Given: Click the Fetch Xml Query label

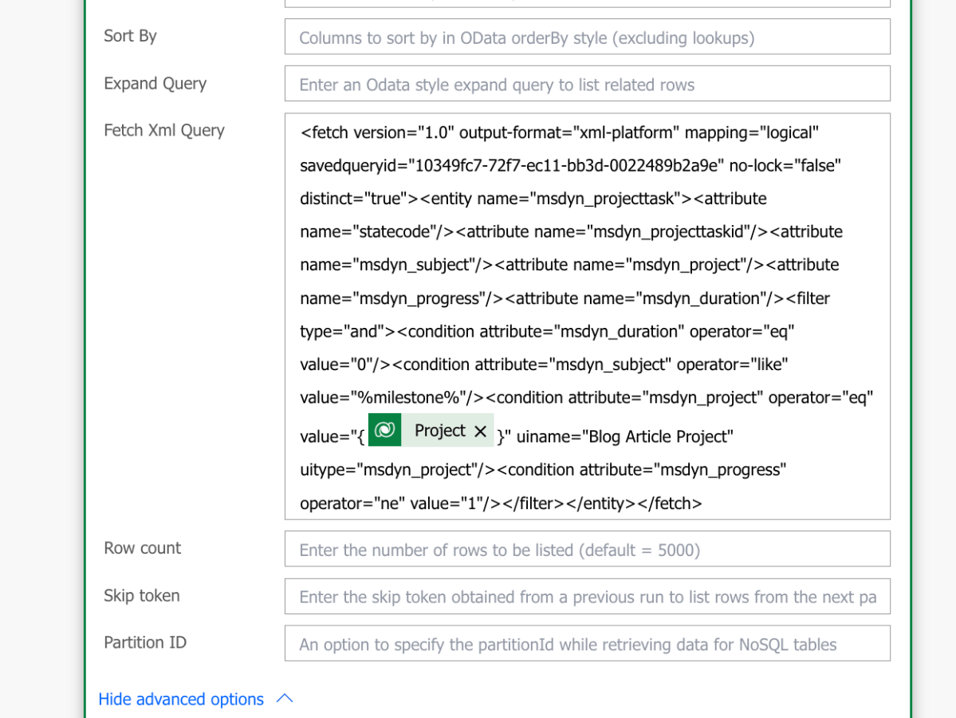Looking at the screenshot, I should click(164, 130).
